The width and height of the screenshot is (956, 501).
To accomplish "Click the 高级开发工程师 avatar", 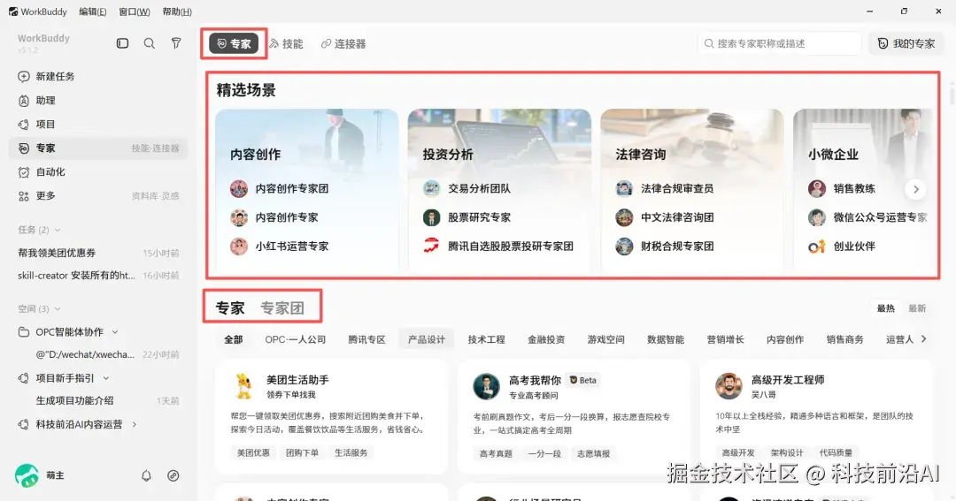I will pos(729,386).
